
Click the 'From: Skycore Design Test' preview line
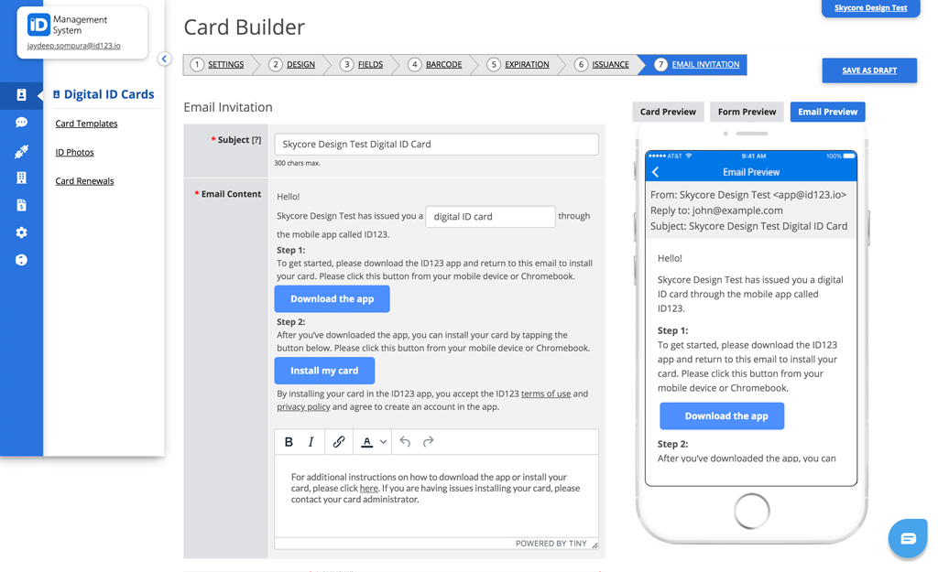pyautogui.click(x=748, y=195)
